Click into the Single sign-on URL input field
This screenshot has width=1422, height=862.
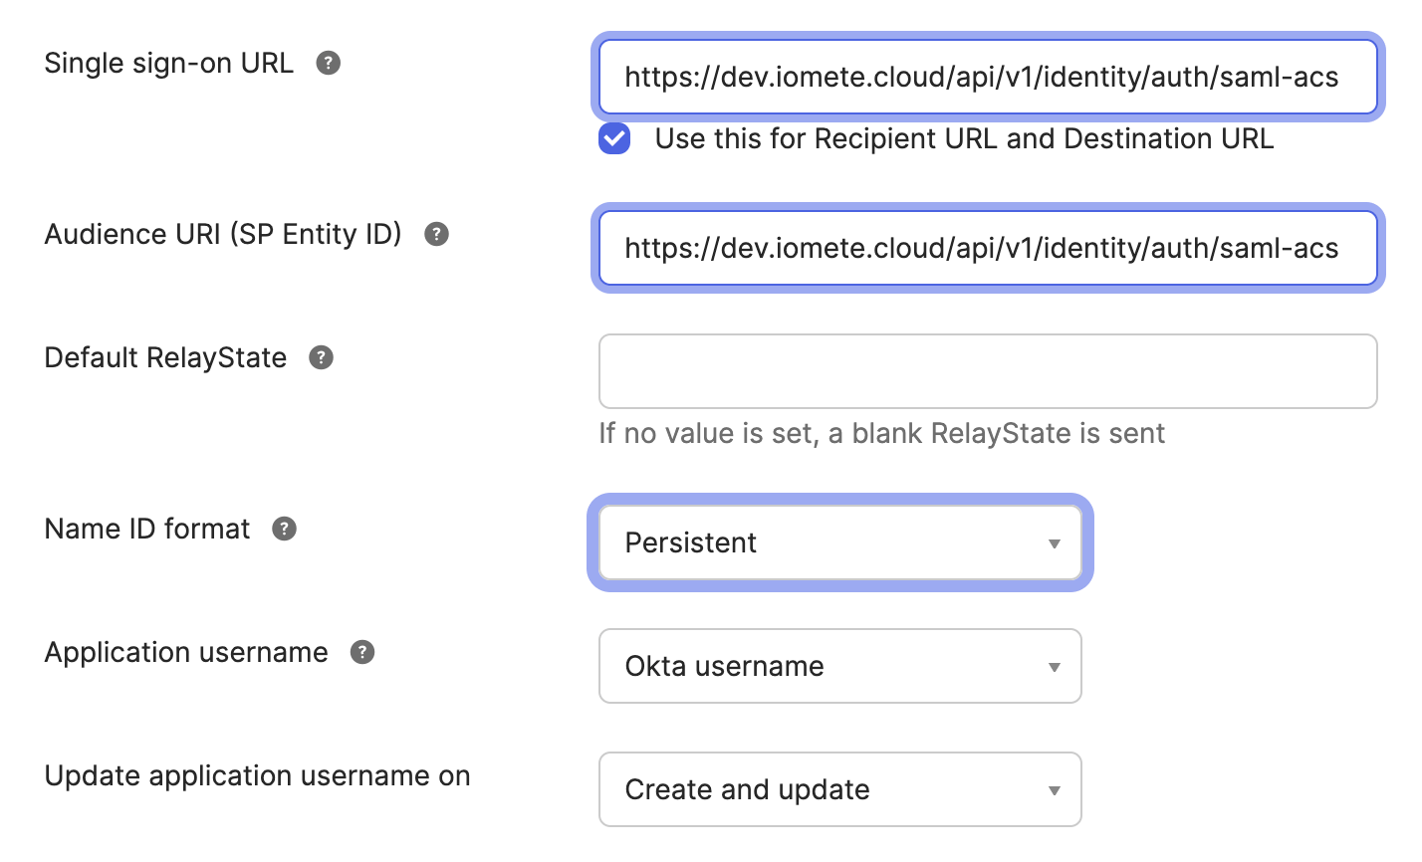988,77
